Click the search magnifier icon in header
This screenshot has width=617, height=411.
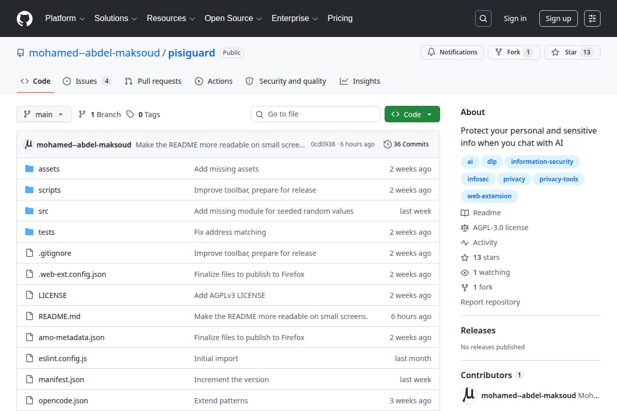click(x=483, y=18)
